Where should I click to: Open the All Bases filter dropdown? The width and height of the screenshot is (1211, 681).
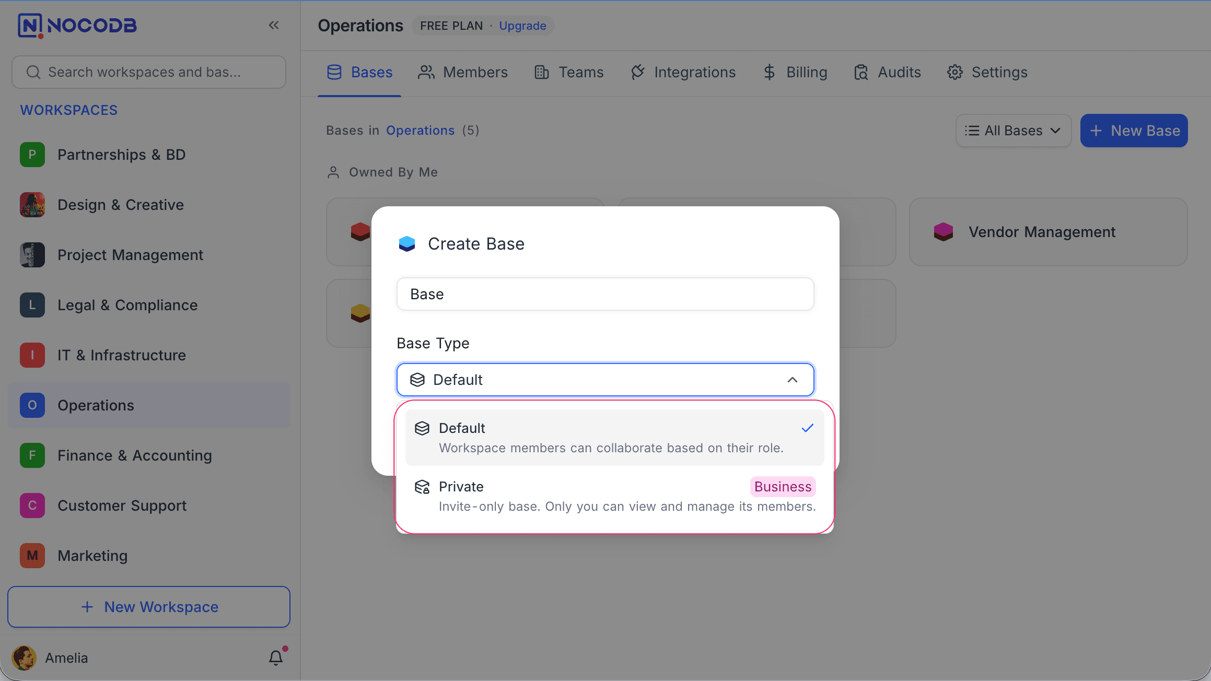coord(1012,131)
